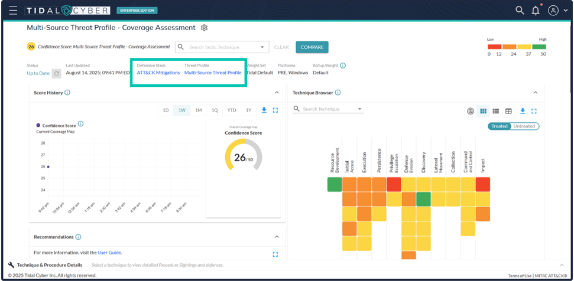Open the user account avatar menu
This screenshot has width=574, height=281.
click(553, 10)
